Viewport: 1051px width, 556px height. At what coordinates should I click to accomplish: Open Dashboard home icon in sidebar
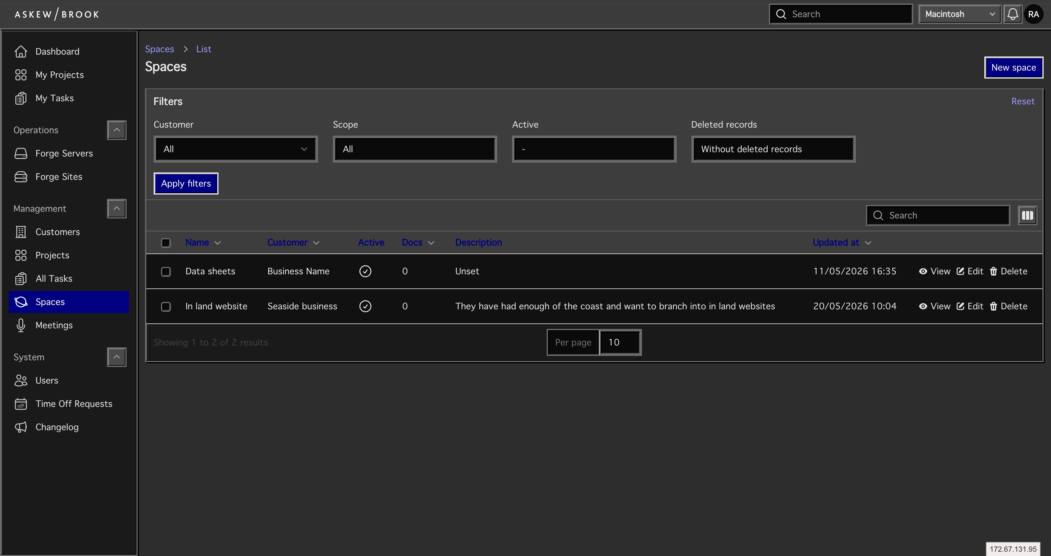coord(21,51)
